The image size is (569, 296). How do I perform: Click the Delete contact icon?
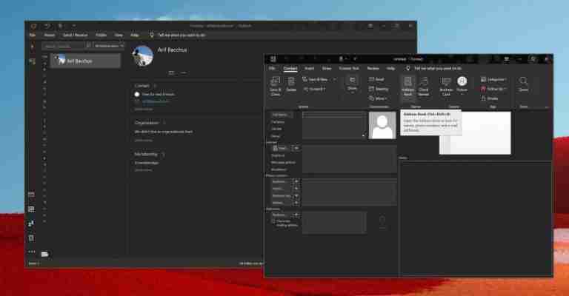click(x=291, y=84)
